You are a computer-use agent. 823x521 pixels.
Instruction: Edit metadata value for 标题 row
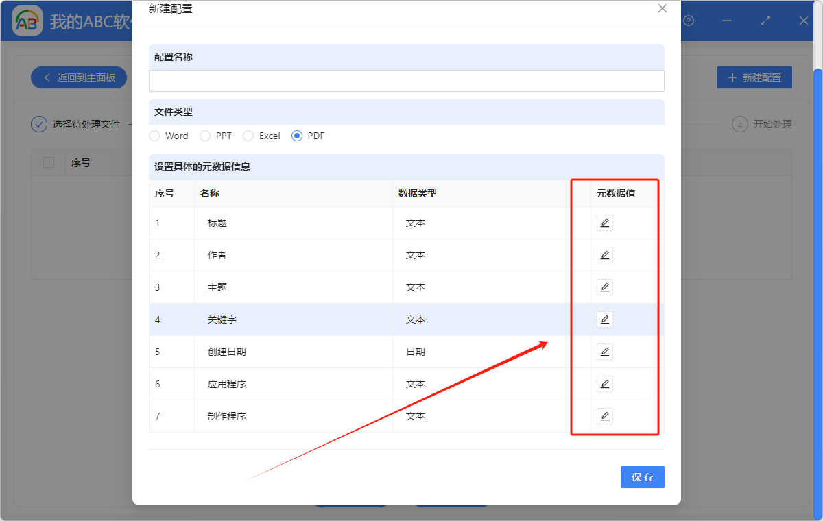click(x=604, y=223)
